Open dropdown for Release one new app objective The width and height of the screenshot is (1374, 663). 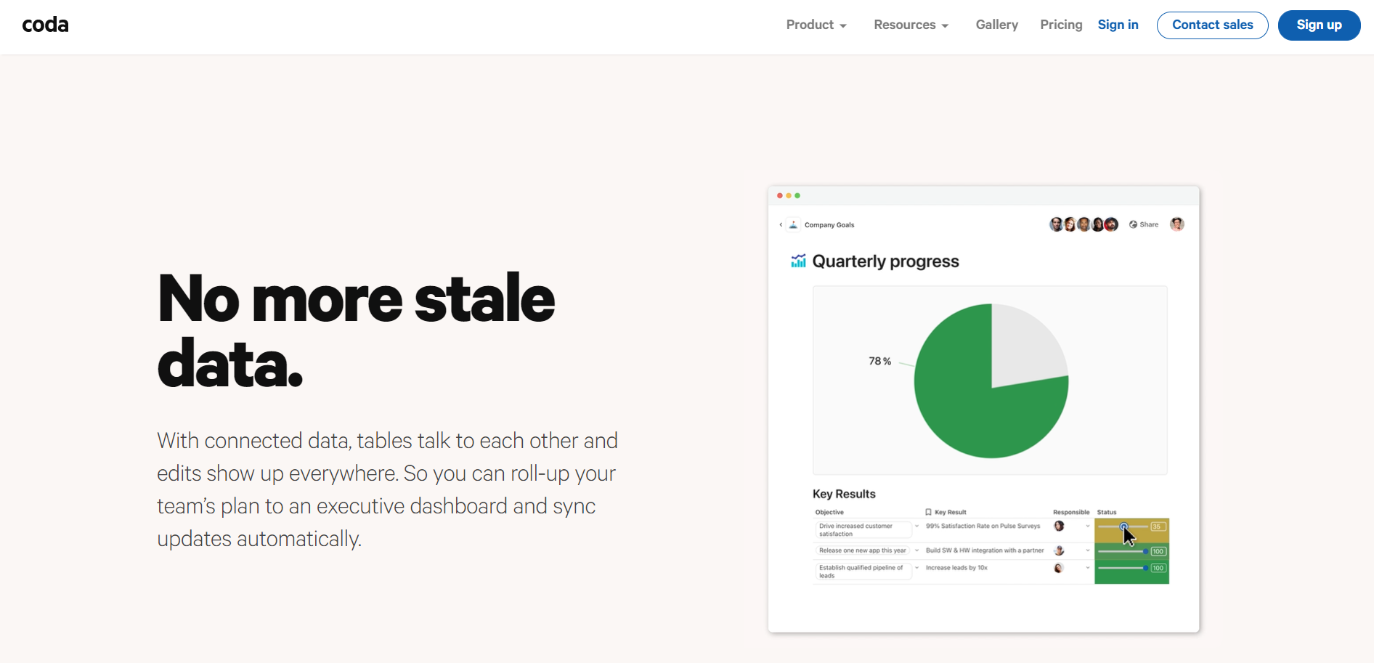point(916,550)
